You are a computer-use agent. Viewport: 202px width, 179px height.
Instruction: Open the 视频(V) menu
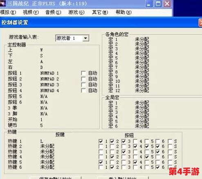point(31,12)
